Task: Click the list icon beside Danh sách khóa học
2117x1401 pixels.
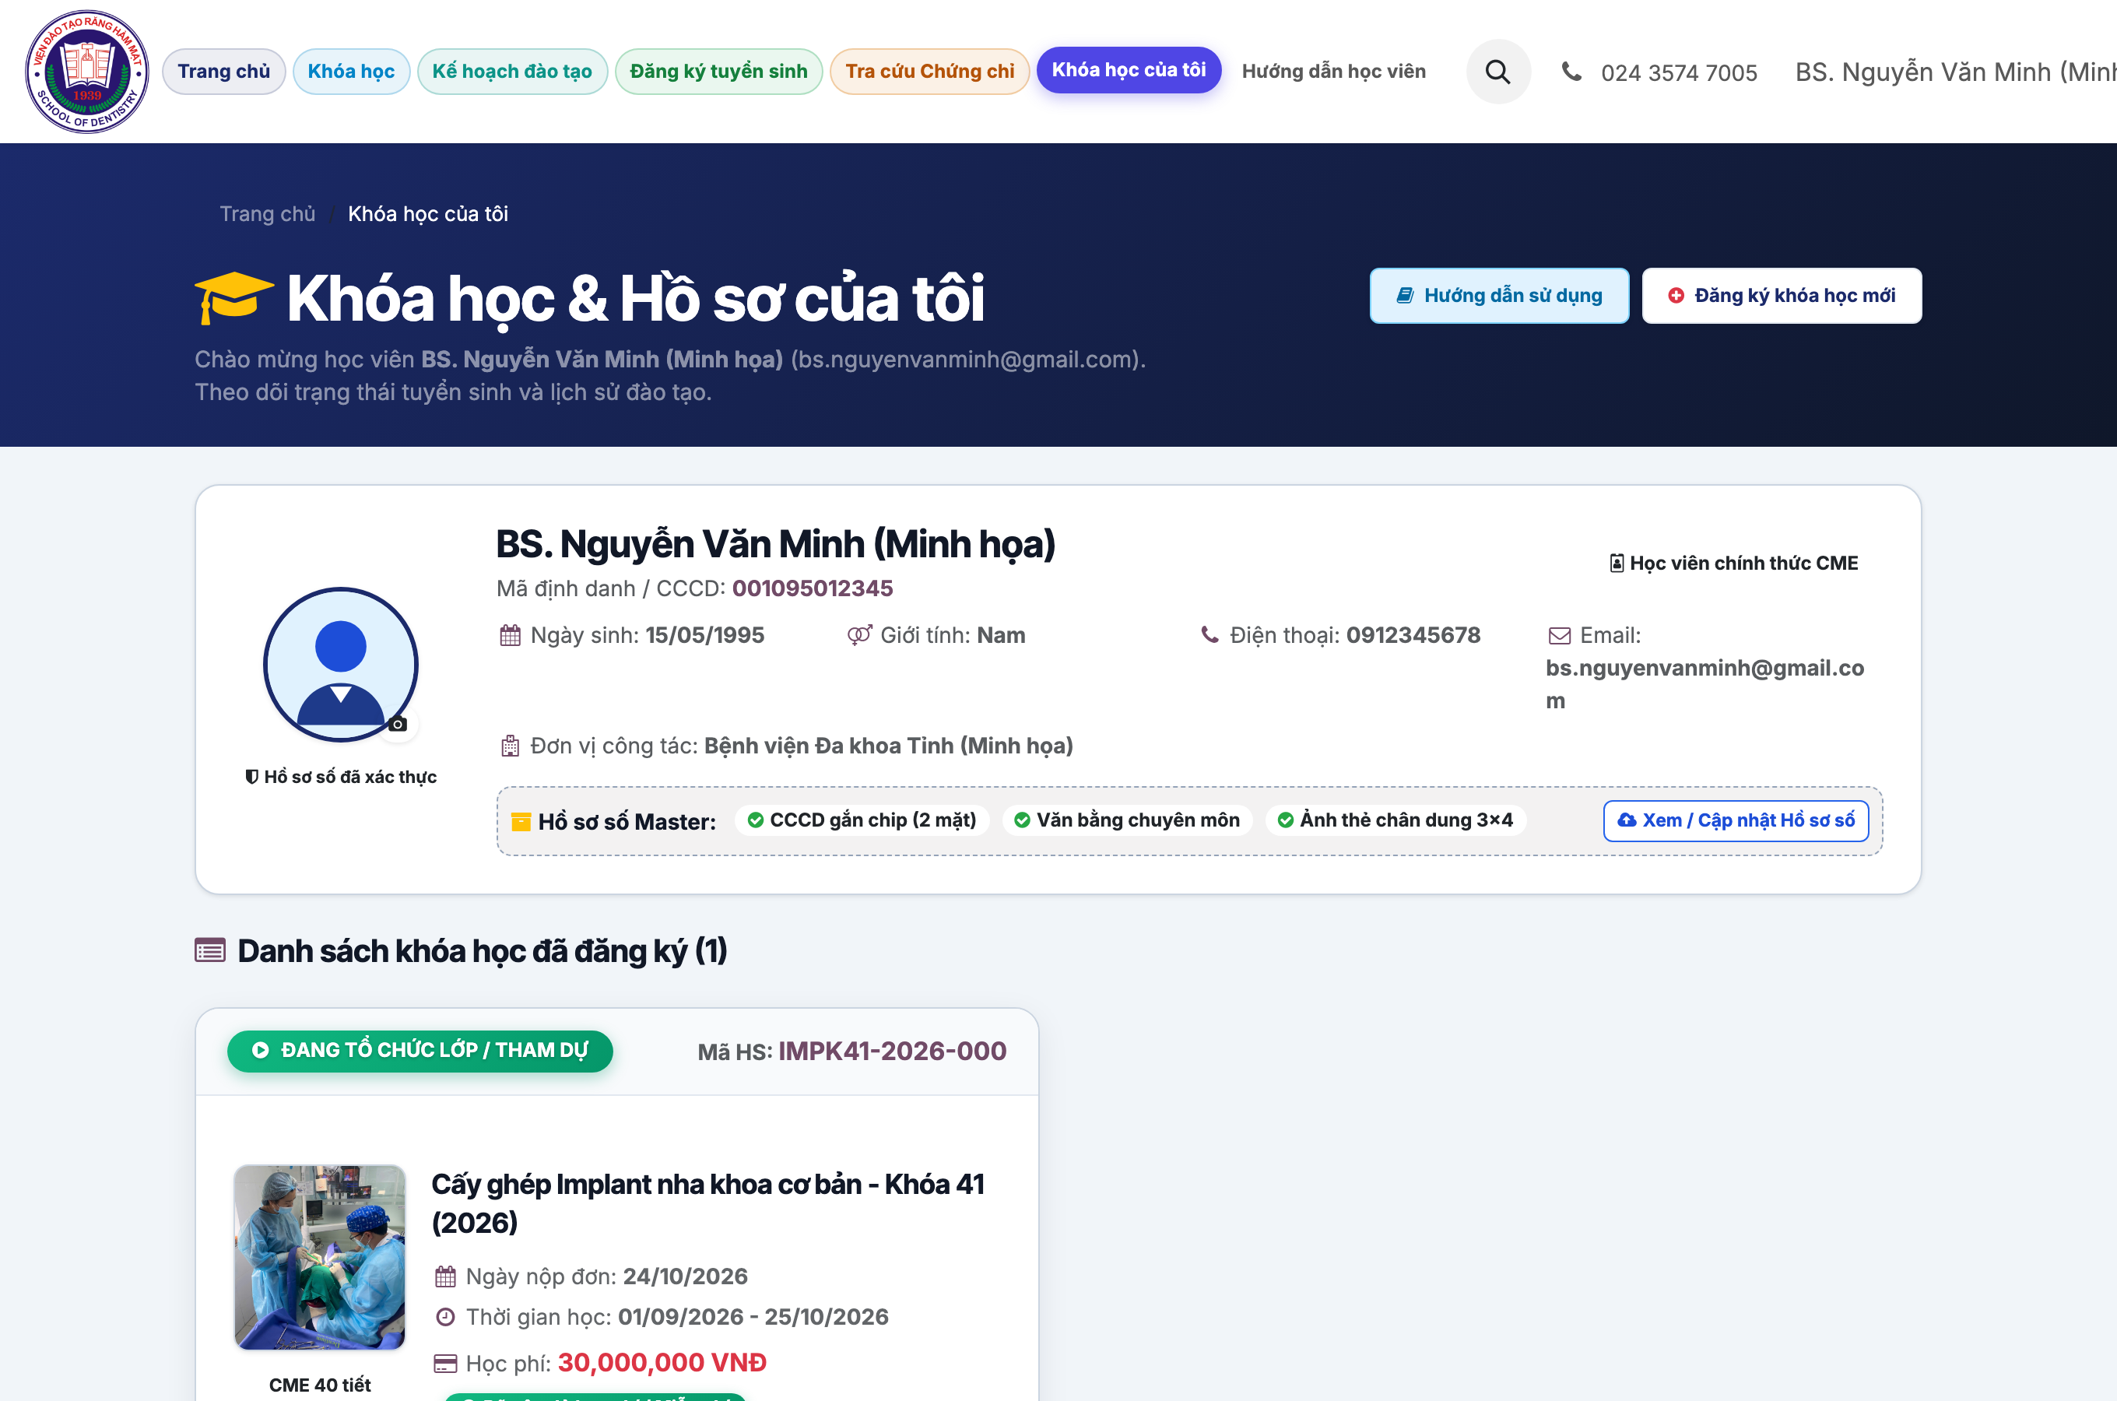Action: click(210, 950)
